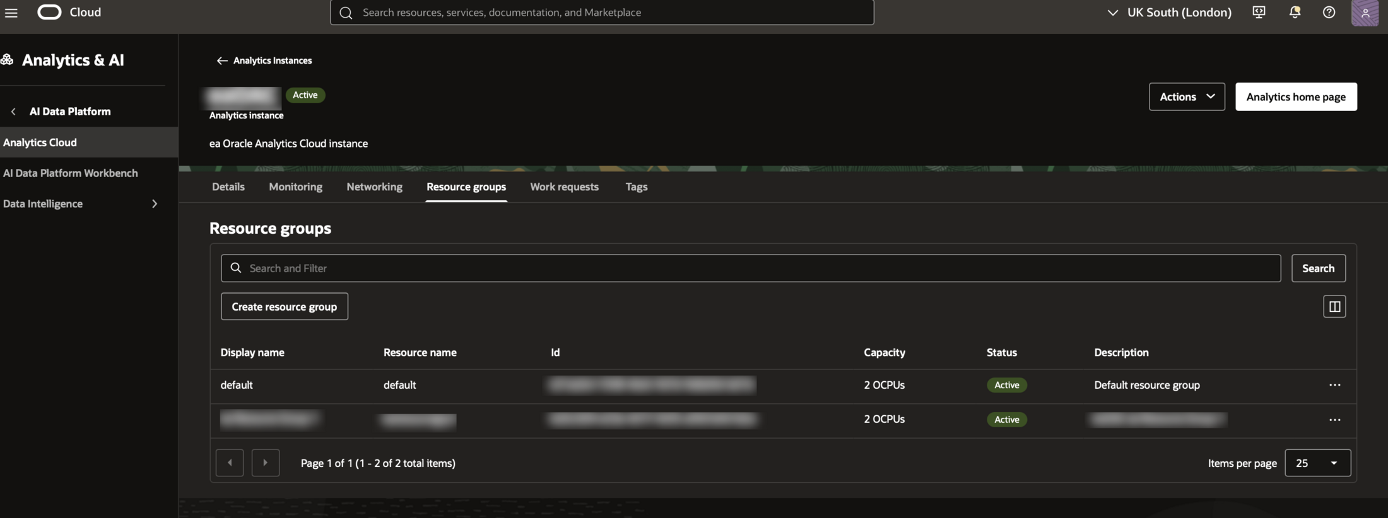Focus the Search and Filter field
Screen dimensions: 1388x518
(751, 268)
